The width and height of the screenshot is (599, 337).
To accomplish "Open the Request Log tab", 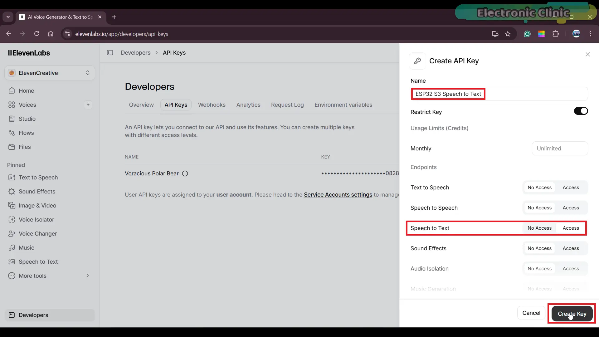I will 287,105.
